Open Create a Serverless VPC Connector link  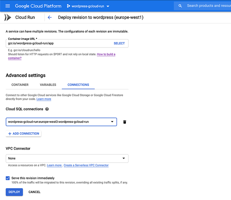pyautogui.click(x=86, y=165)
